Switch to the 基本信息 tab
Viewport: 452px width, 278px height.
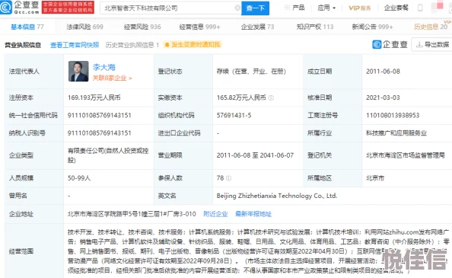point(27,27)
